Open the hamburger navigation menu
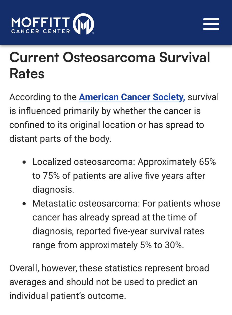Screen dimensions: 232x315 point(211,24)
